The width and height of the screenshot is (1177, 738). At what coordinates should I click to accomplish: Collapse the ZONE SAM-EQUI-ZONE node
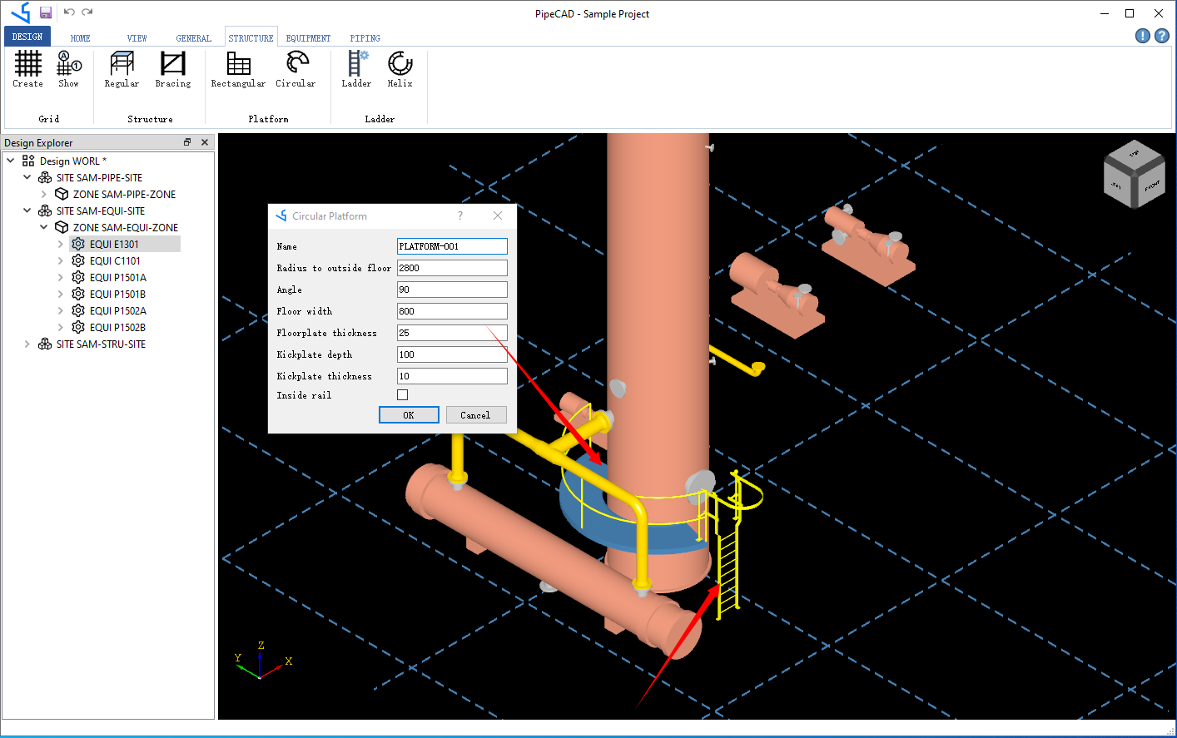coord(43,227)
